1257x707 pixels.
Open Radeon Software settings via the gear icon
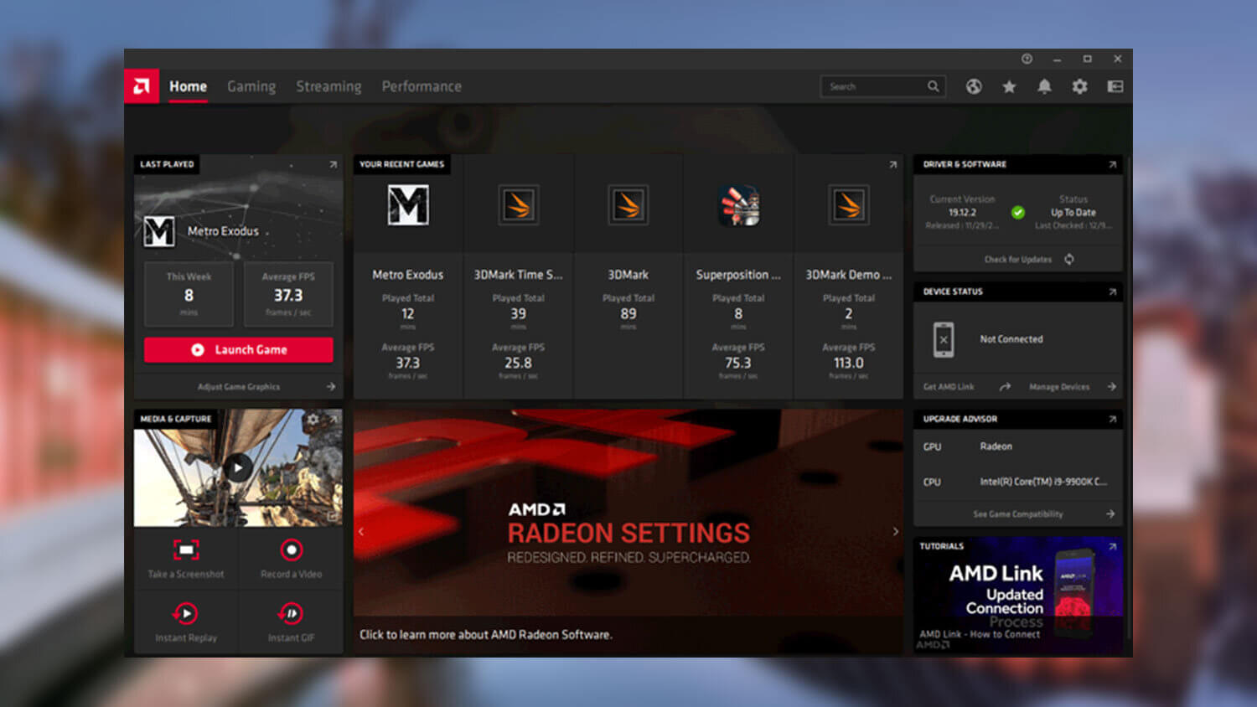[1079, 86]
